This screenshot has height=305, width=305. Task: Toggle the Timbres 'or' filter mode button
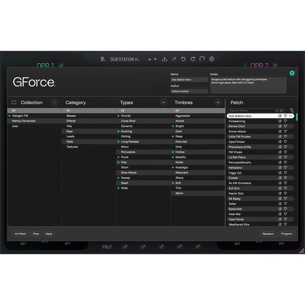[218, 102]
